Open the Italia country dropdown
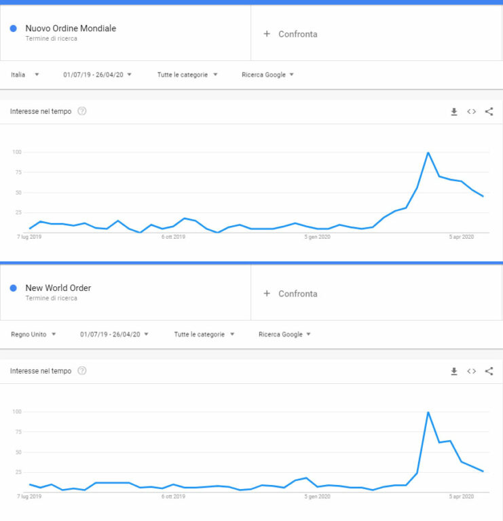 click(x=25, y=75)
